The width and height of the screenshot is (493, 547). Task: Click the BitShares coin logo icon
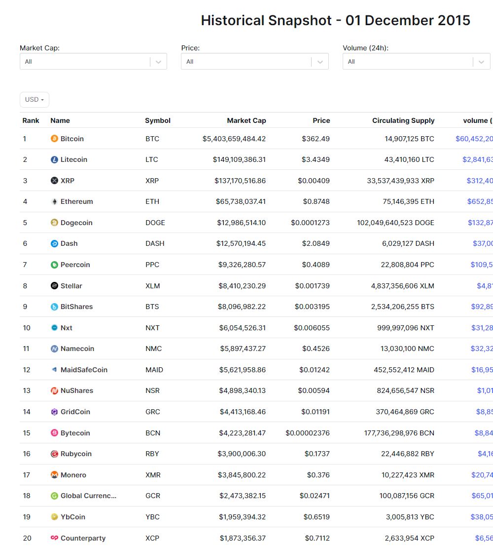[54, 307]
